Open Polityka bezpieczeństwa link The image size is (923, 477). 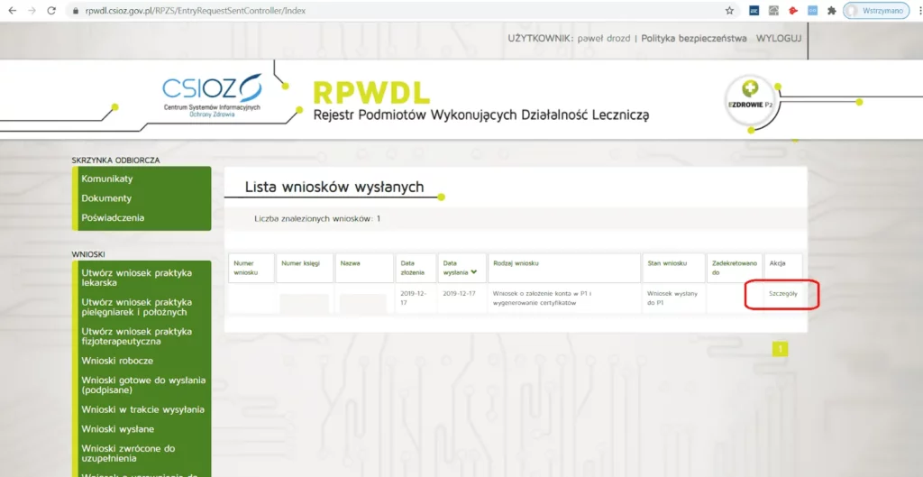click(x=693, y=39)
